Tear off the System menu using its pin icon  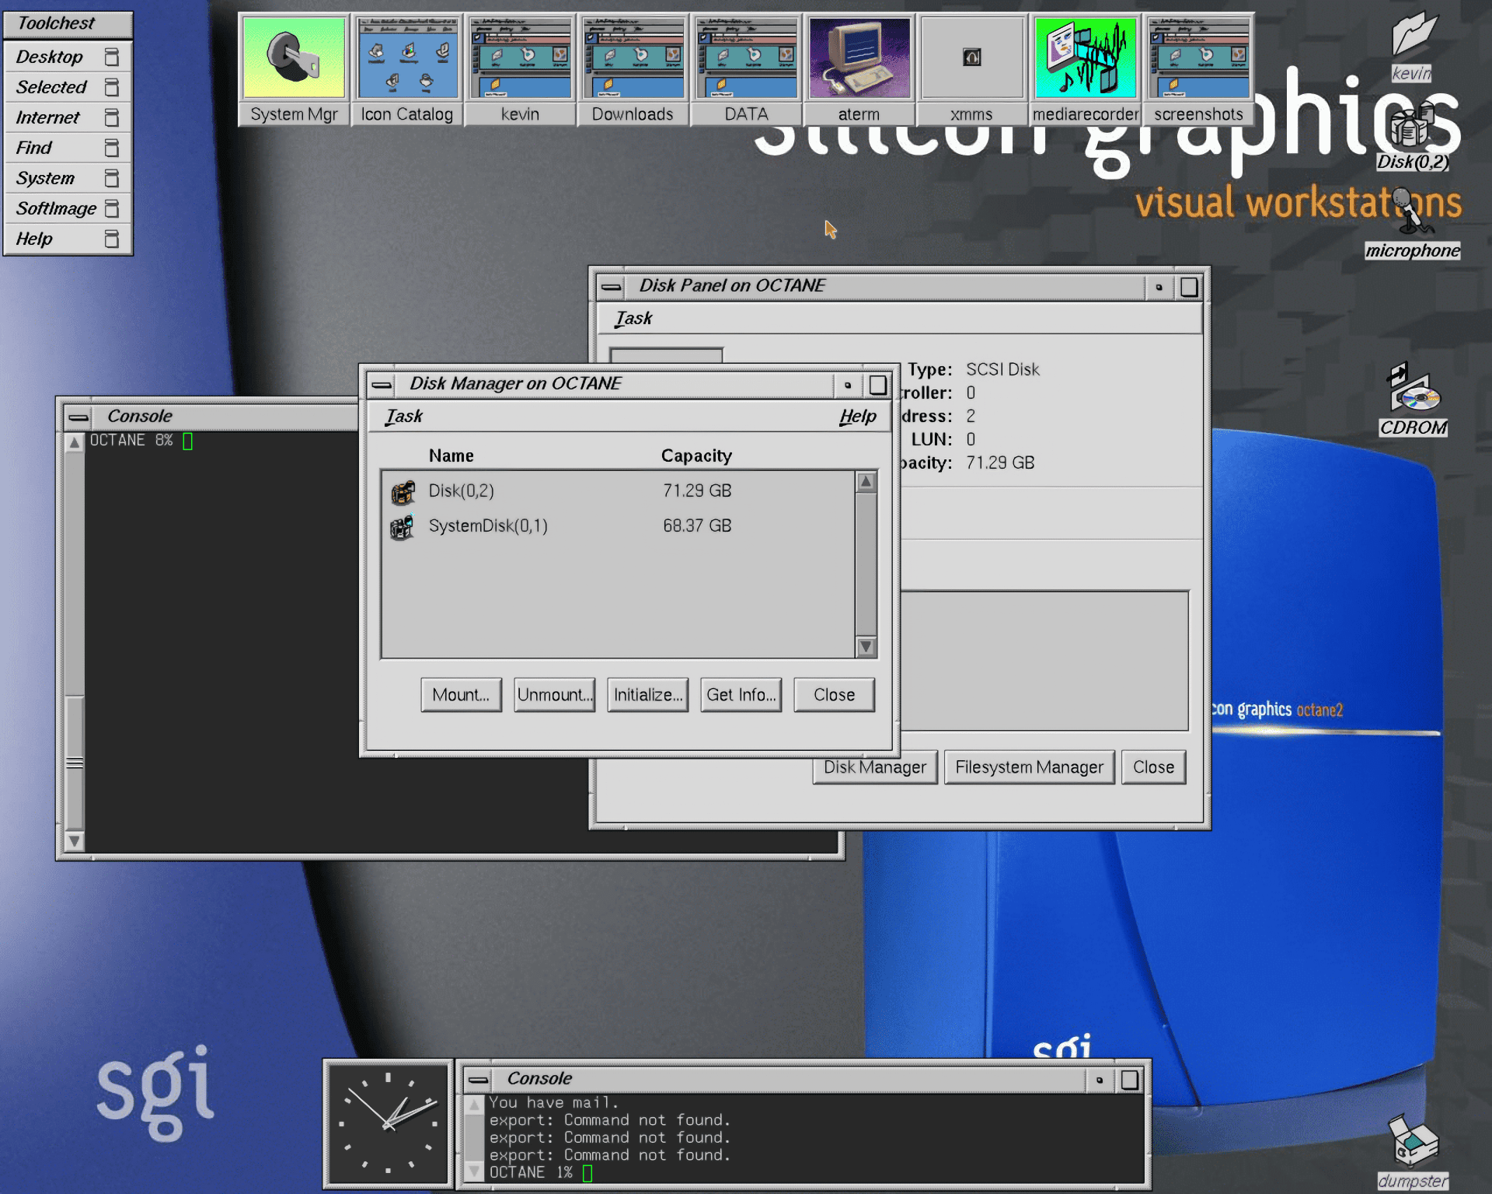coord(112,178)
